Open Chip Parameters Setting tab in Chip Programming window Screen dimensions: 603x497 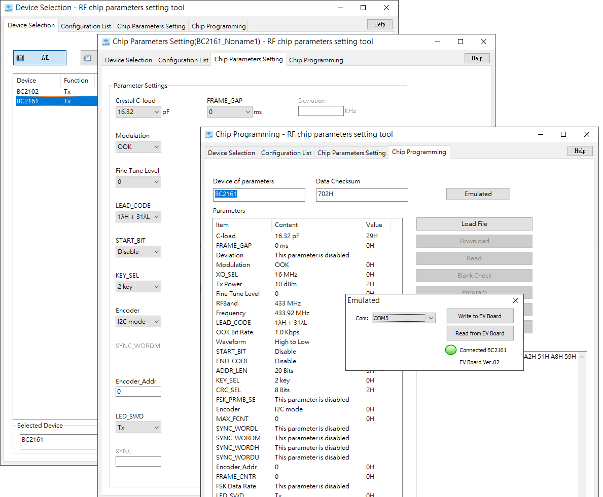pyautogui.click(x=351, y=153)
